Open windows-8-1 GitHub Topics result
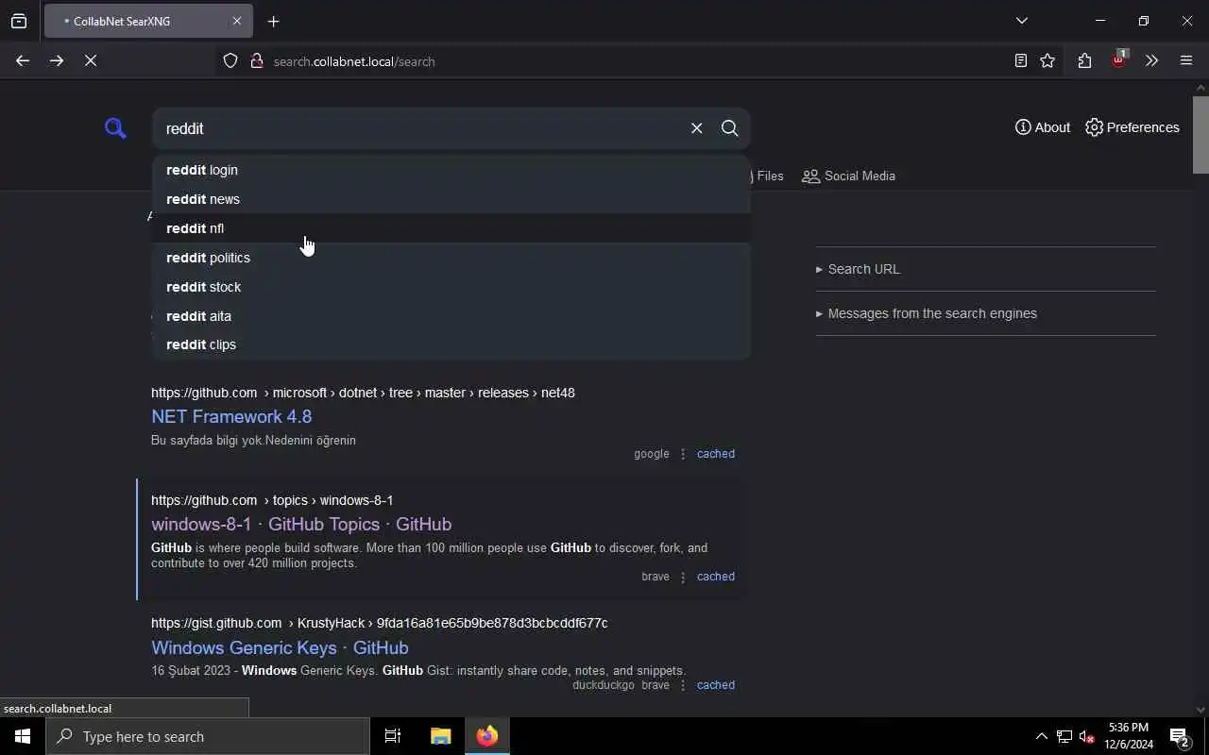The width and height of the screenshot is (1209, 755). [301, 524]
